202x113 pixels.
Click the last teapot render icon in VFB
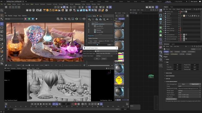(x=84, y=19)
